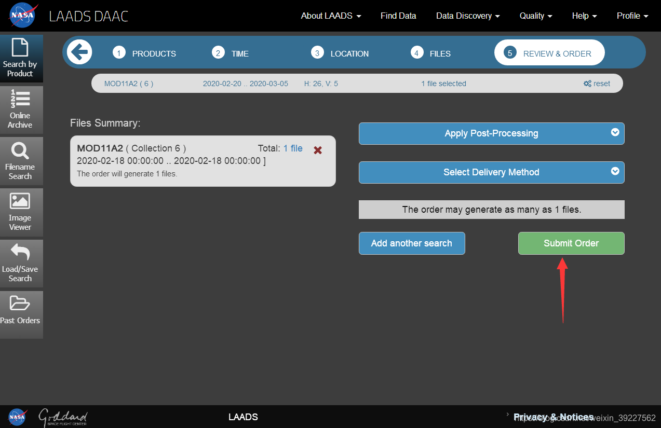Open the Privacy & Notices footer link
This screenshot has height=428, width=661.
(554, 417)
